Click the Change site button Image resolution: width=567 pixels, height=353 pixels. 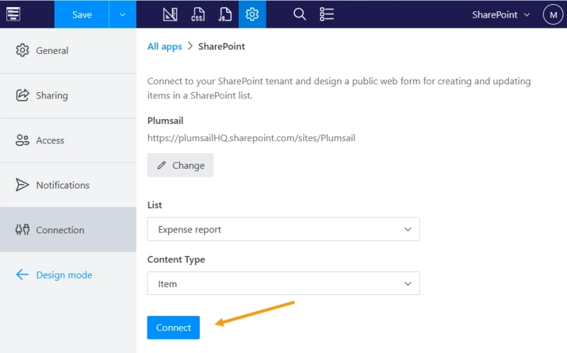pyautogui.click(x=180, y=165)
